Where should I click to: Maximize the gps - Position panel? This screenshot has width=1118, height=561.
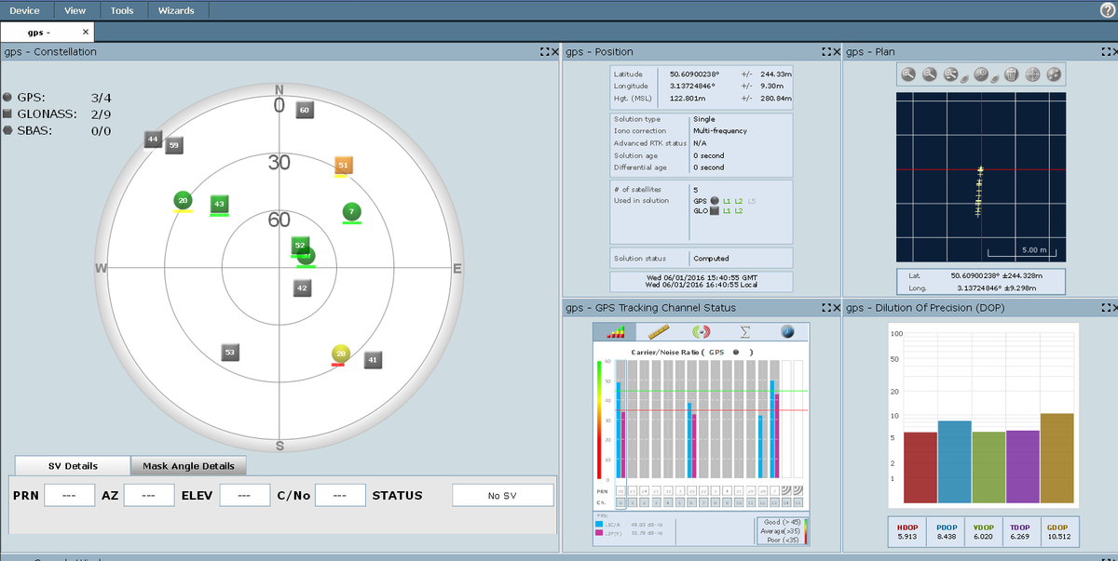826,52
